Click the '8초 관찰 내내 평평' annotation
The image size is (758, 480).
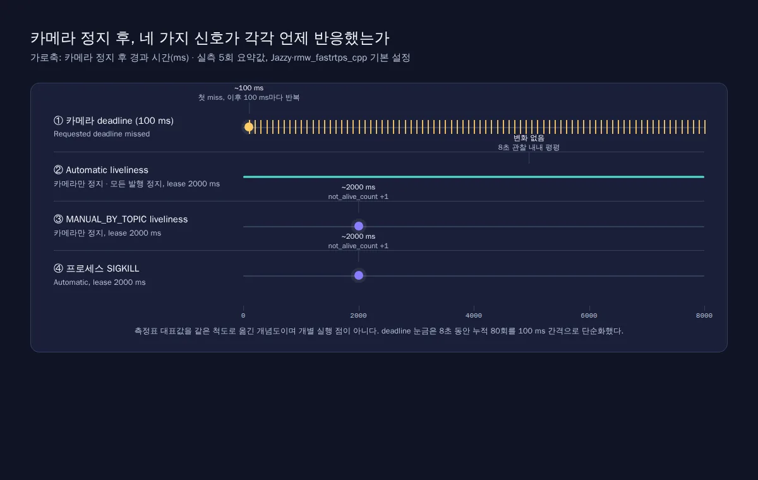pyautogui.click(x=529, y=147)
